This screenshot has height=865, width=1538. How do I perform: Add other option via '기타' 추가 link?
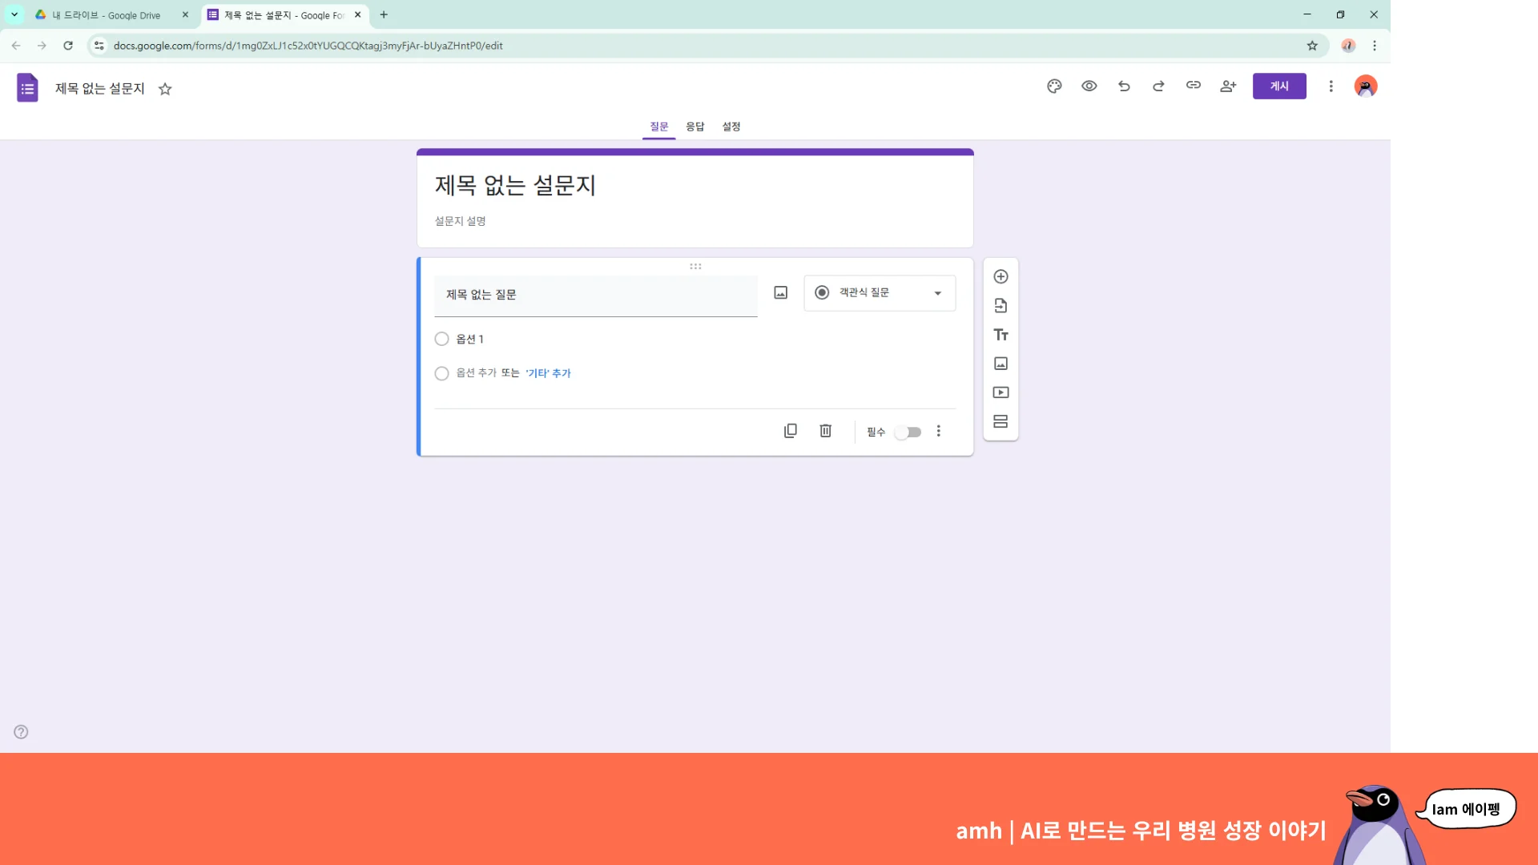click(548, 372)
